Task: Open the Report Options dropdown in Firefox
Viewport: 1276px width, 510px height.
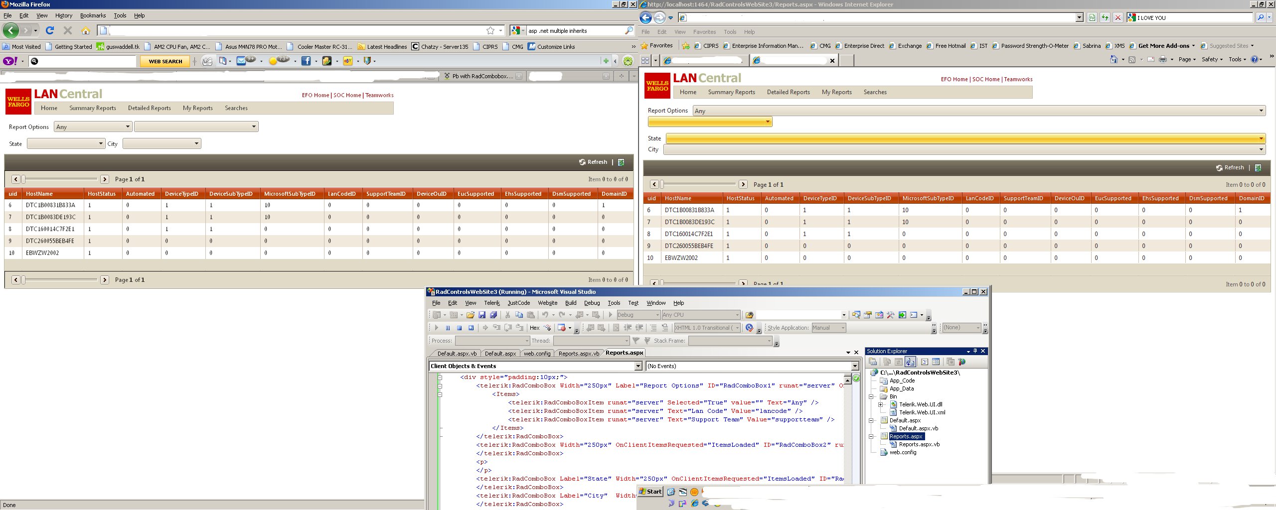Action: click(93, 127)
